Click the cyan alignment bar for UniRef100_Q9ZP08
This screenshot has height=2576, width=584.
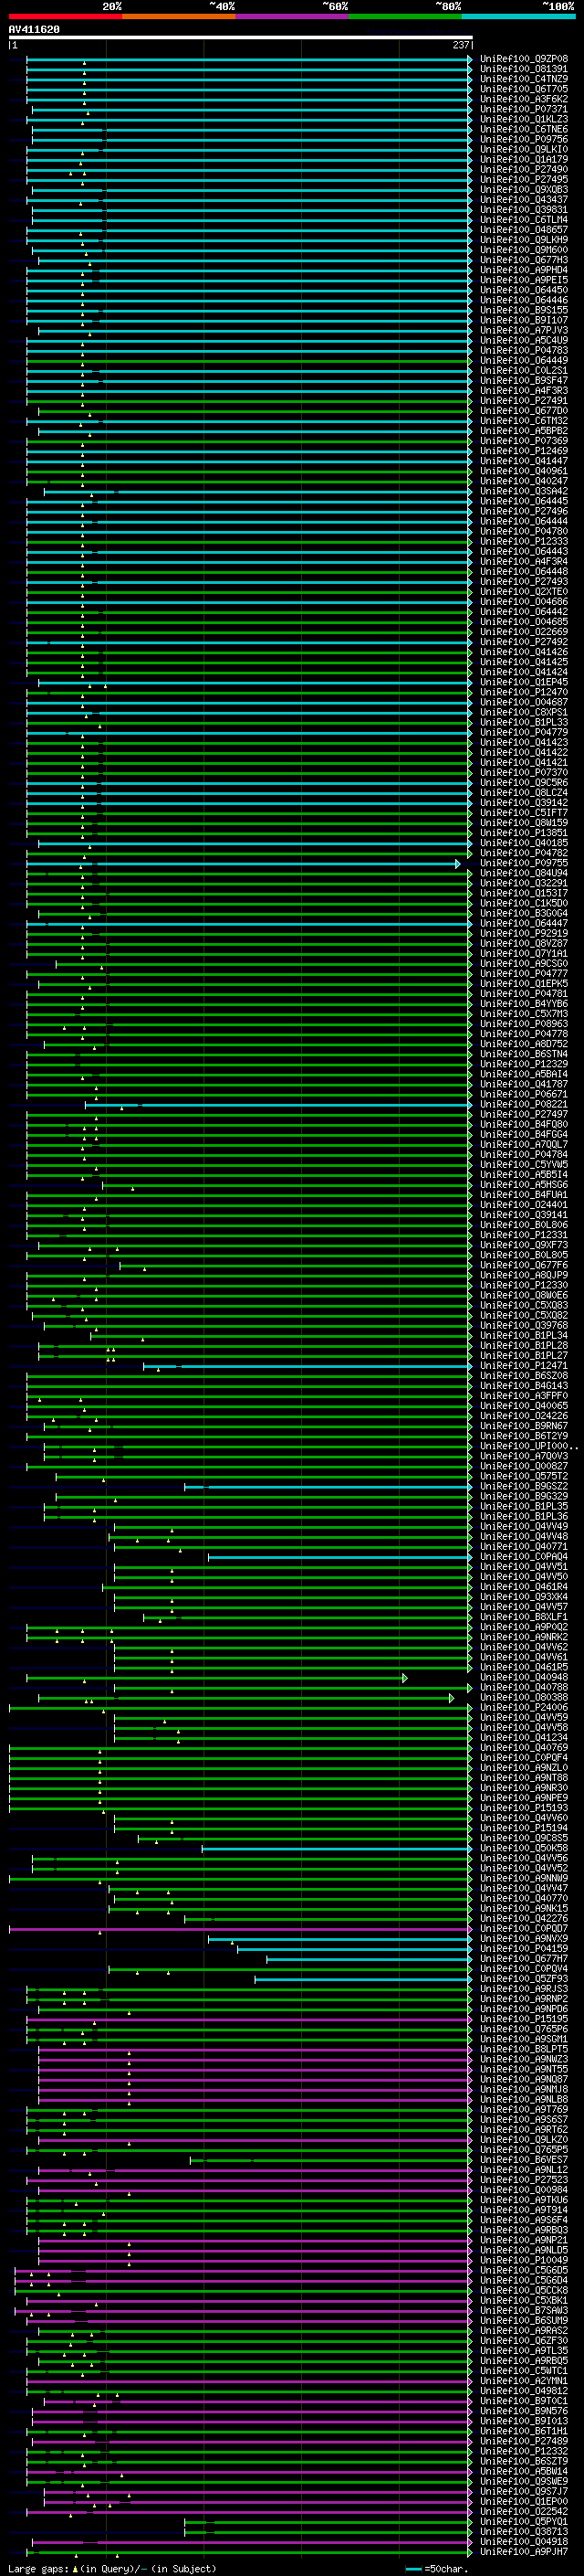(248, 59)
